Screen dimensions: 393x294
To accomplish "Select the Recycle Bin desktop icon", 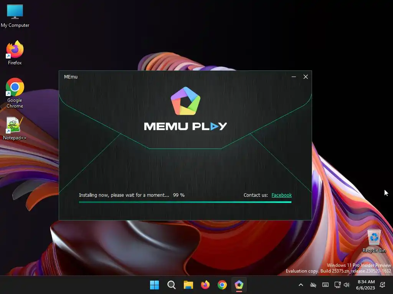I will pos(374,241).
